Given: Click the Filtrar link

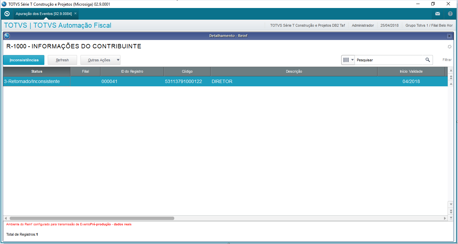Looking at the screenshot, I should click(x=447, y=60).
